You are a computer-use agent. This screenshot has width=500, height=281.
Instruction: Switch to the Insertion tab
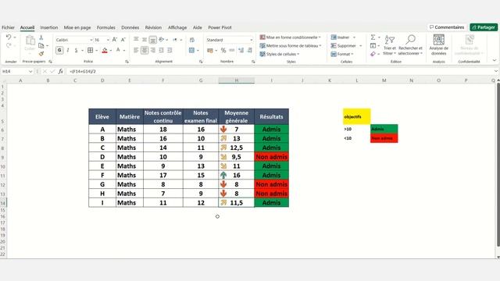pos(49,27)
